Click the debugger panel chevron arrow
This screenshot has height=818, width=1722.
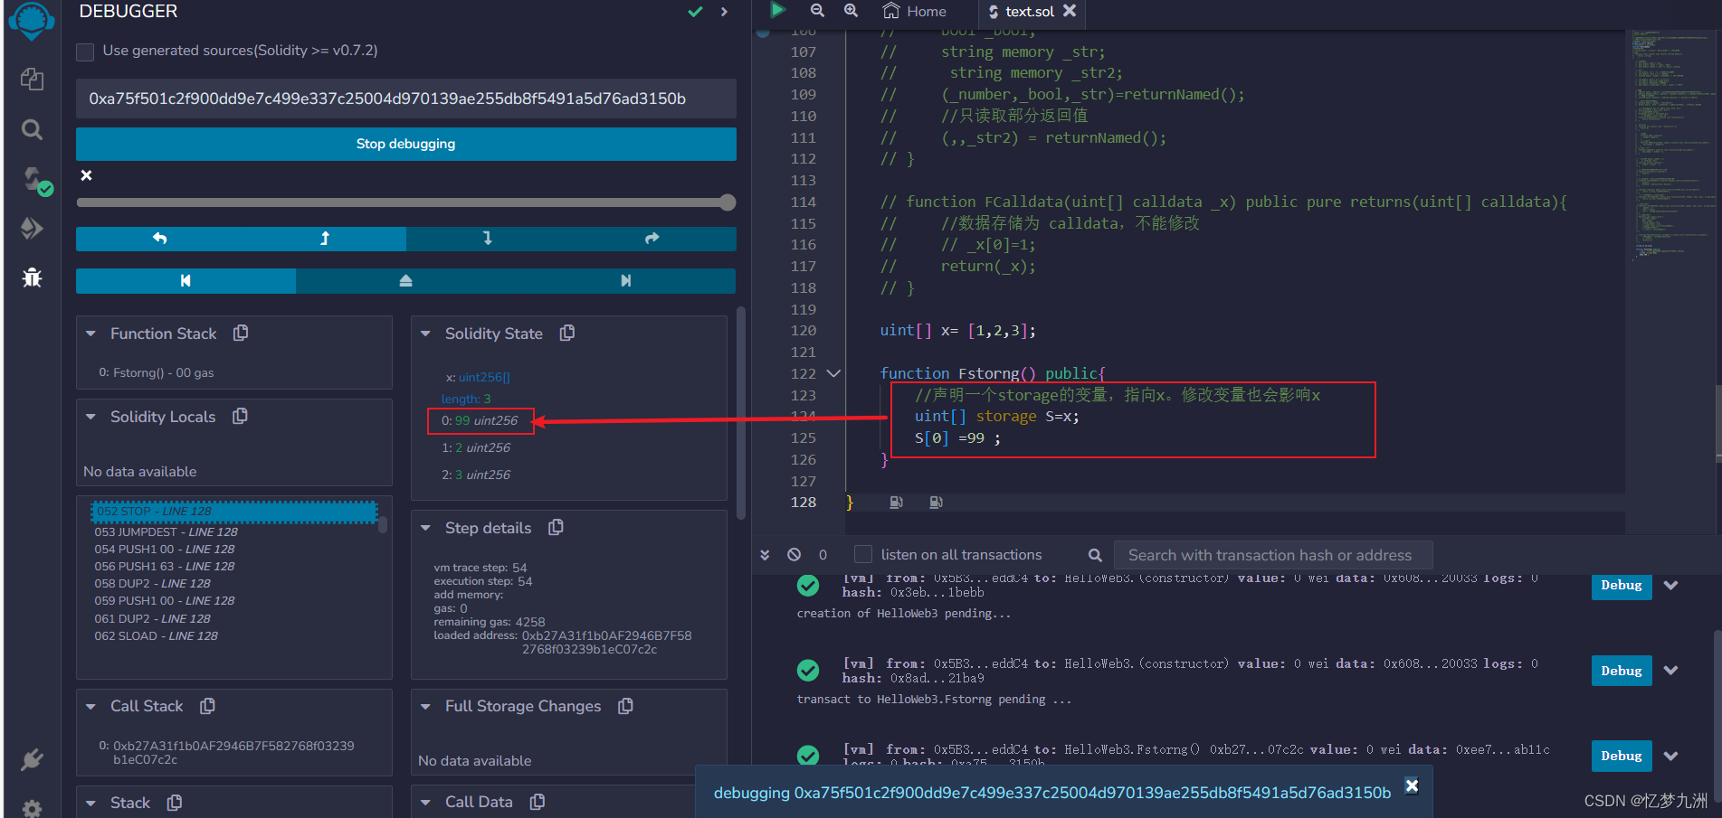pyautogui.click(x=724, y=12)
